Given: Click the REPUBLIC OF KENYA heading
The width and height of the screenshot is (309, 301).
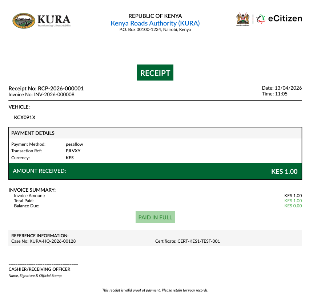Looking at the screenshot, I should click(155, 16).
